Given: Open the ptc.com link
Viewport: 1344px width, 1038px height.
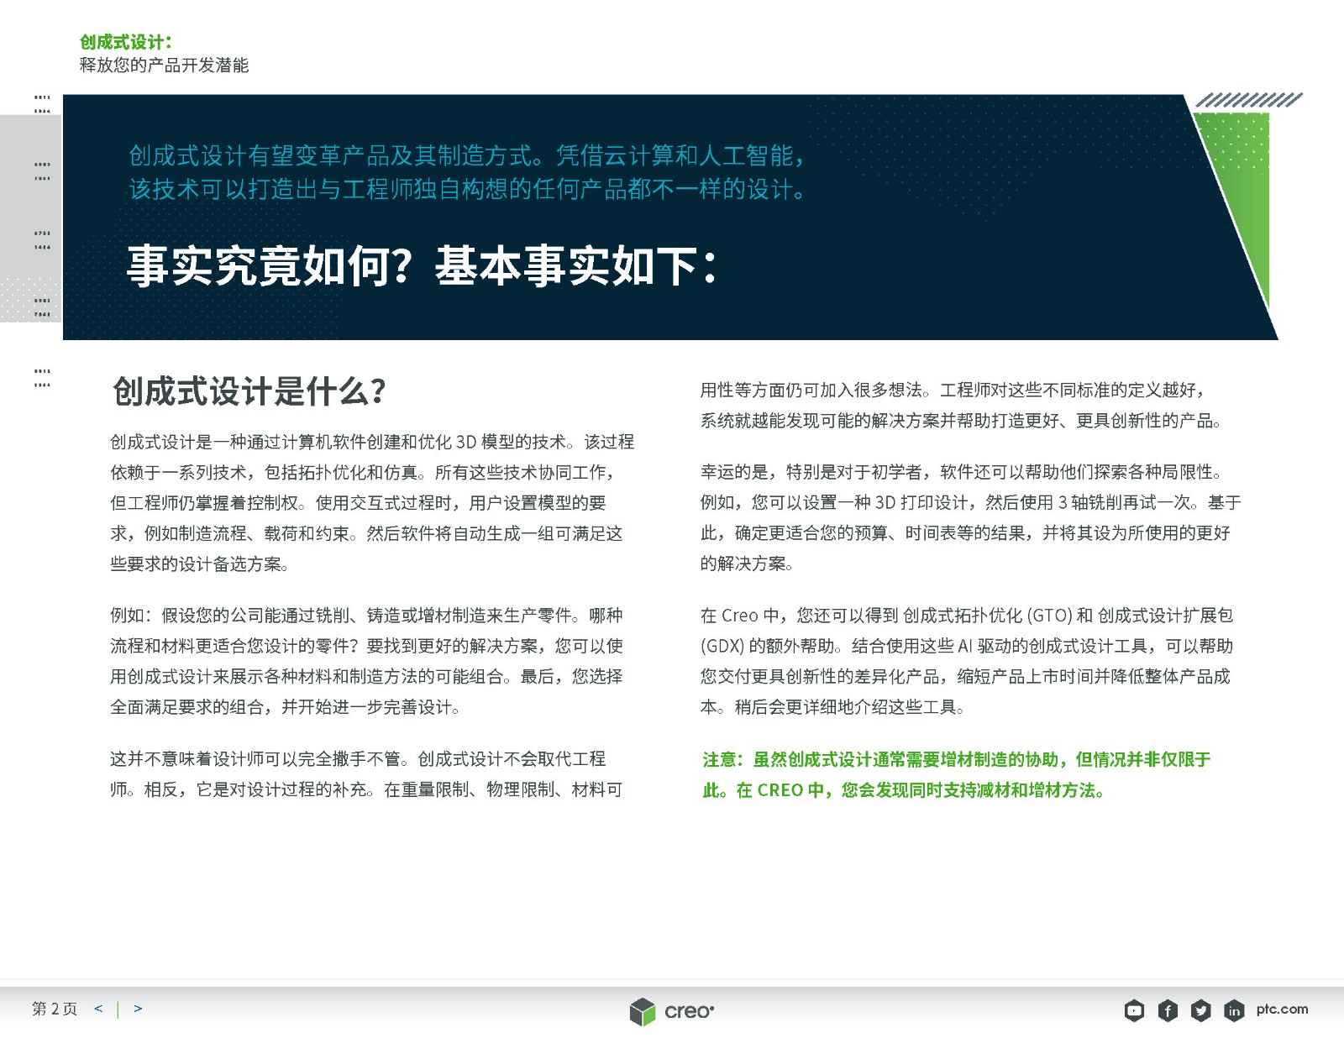Looking at the screenshot, I should tap(1282, 1009).
